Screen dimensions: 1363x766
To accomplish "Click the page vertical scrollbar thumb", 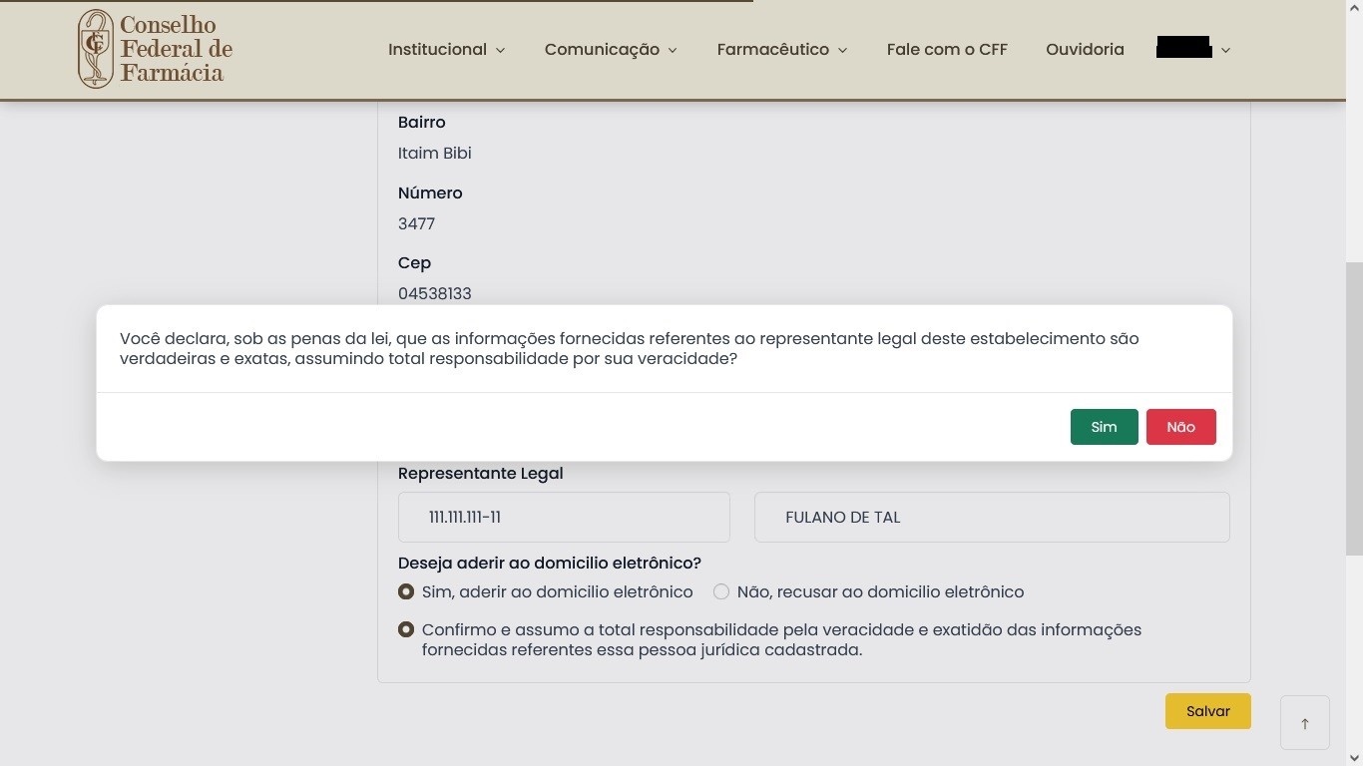I will (1354, 409).
